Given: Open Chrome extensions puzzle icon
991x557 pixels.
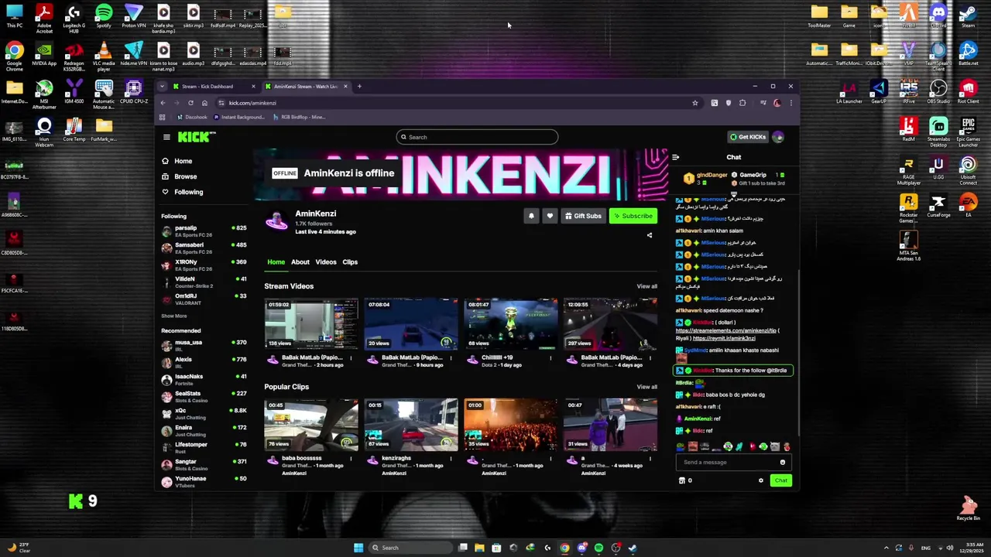Looking at the screenshot, I should [x=742, y=103].
